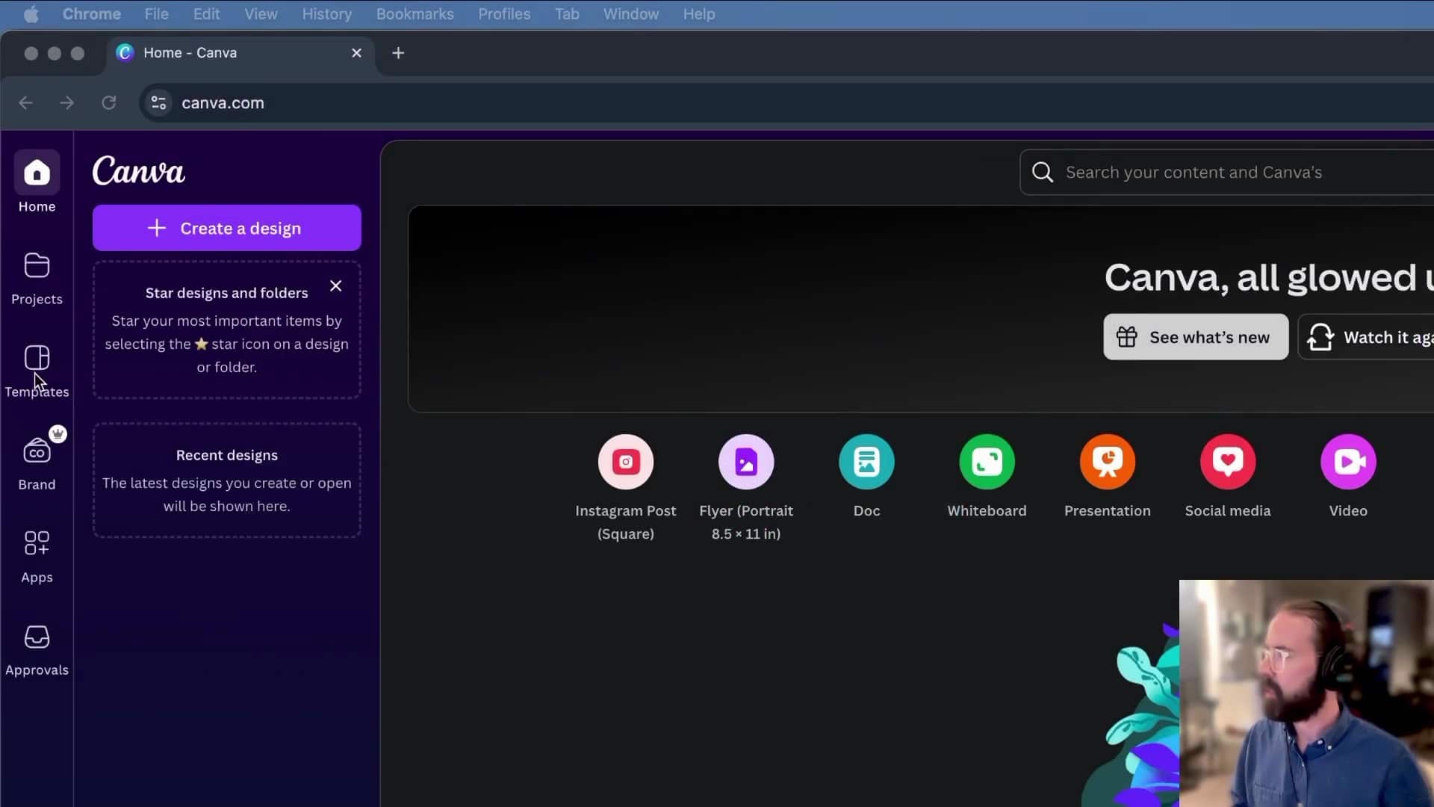Viewport: 1434px width, 807px height.
Task: Create a new Whiteboard
Action: [x=987, y=462]
